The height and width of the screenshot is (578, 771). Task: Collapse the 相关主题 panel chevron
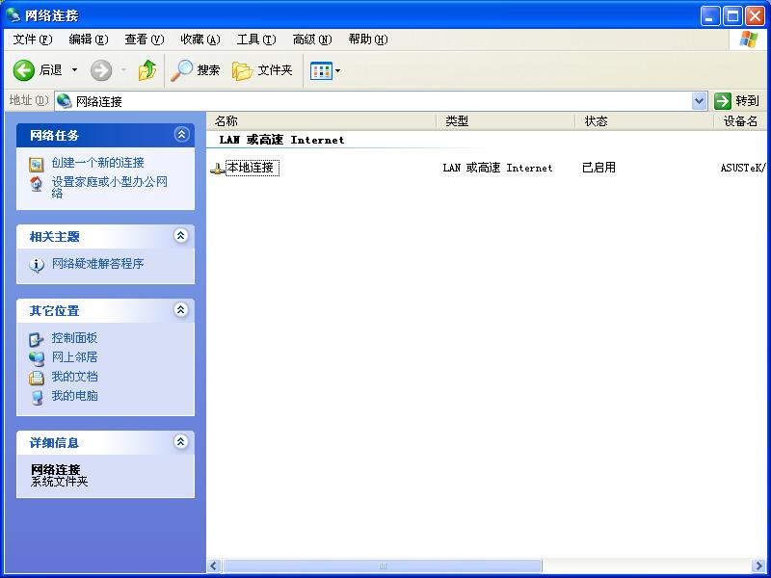(x=181, y=235)
